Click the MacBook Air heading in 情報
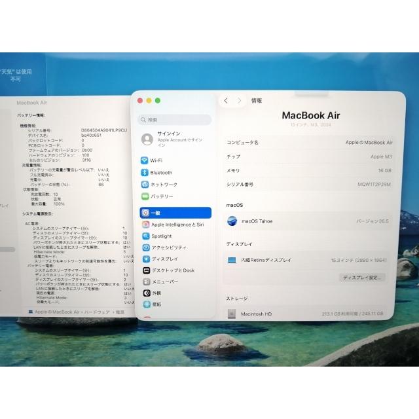The height and width of the screenshot is (419, 419). point(311,115)
